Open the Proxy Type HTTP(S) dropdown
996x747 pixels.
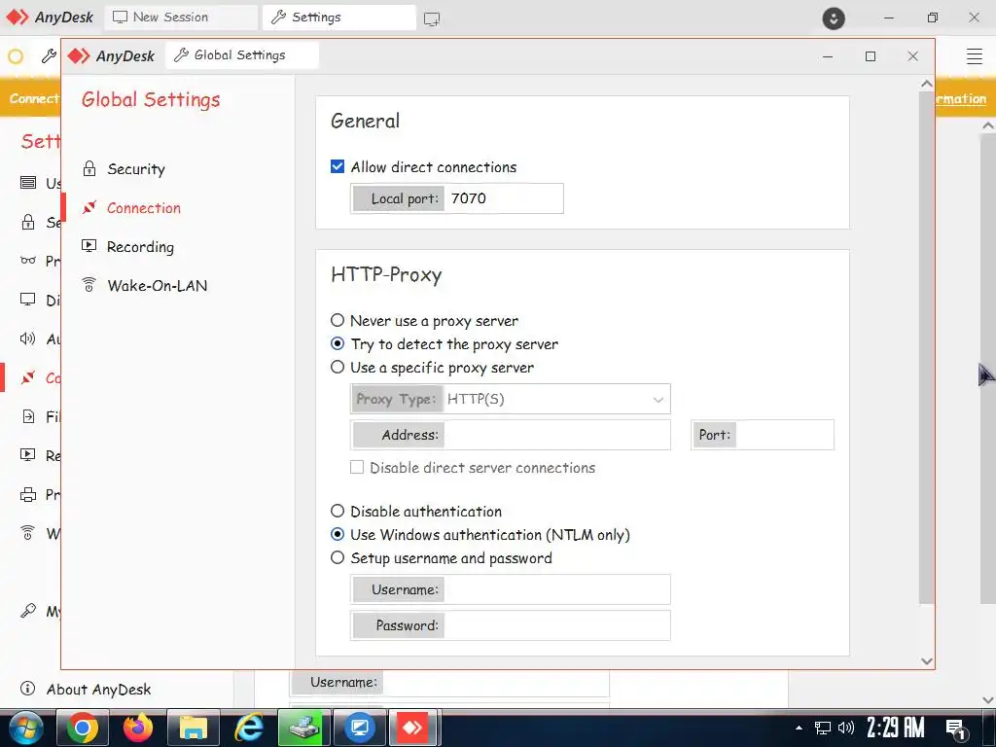point(511,399)
